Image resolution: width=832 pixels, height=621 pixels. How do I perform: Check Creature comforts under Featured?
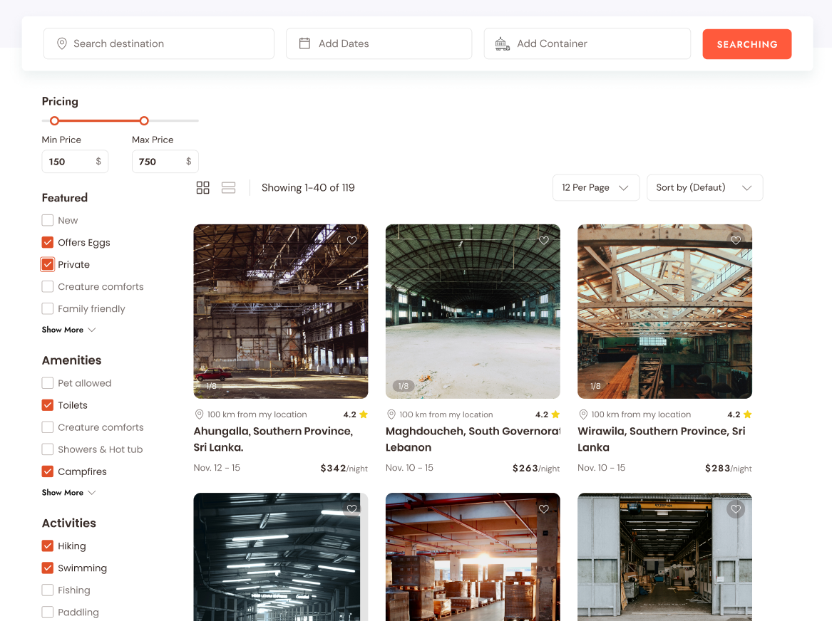click(48, 287)
